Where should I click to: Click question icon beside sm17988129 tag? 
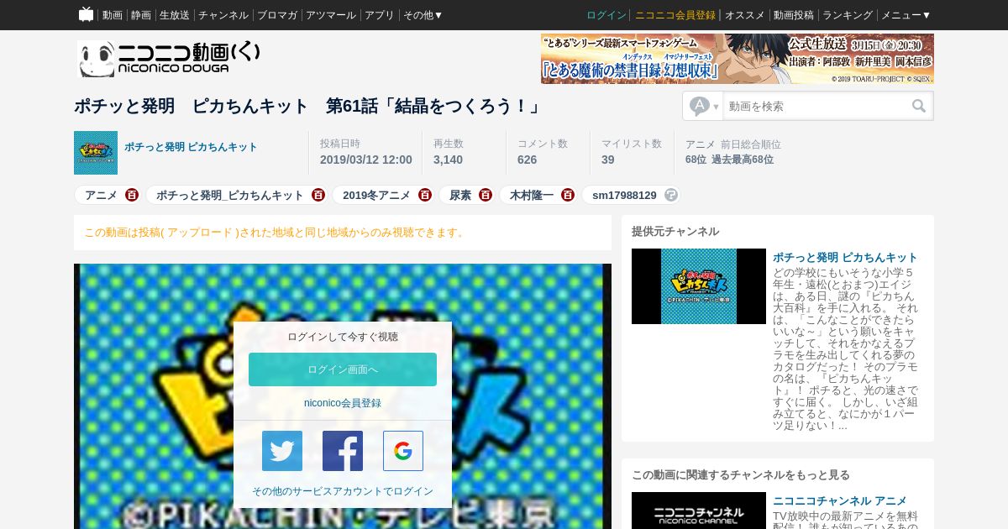670,195
